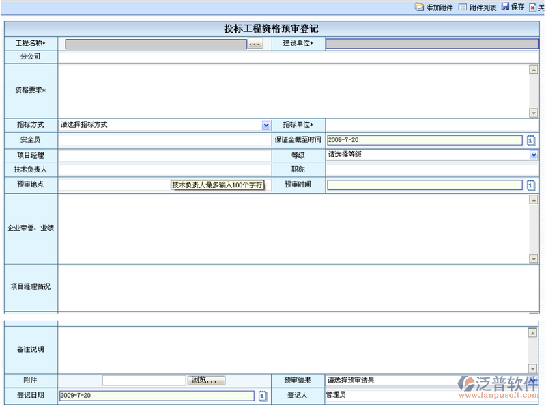
Task: Expand the 等级 dropdown
Action: pyautogui.click(x=534, y=155)
